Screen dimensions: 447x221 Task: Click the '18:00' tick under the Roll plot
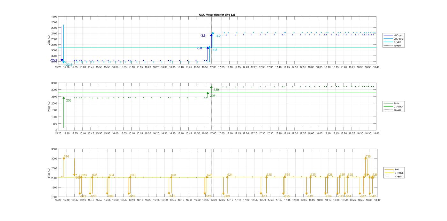[x=311, y=200]
